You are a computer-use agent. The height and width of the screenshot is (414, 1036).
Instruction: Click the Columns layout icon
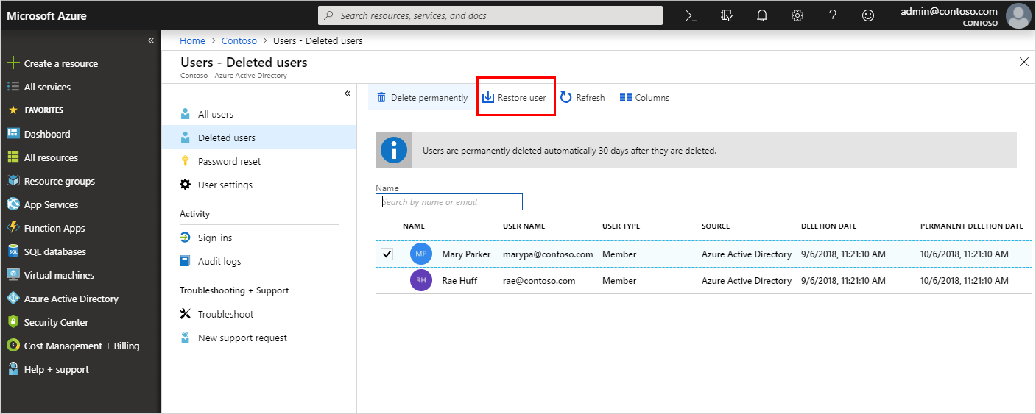point(626,97)
